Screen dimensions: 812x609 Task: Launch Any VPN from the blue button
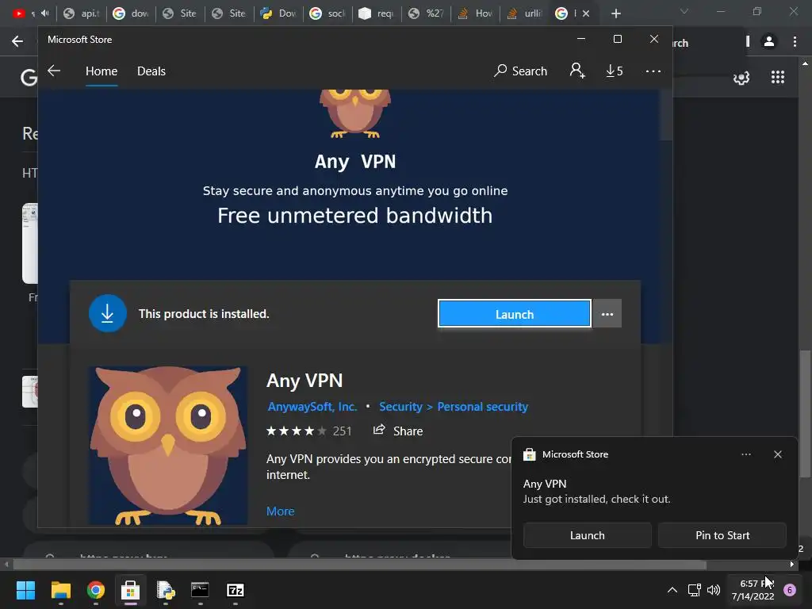[514, 314]
